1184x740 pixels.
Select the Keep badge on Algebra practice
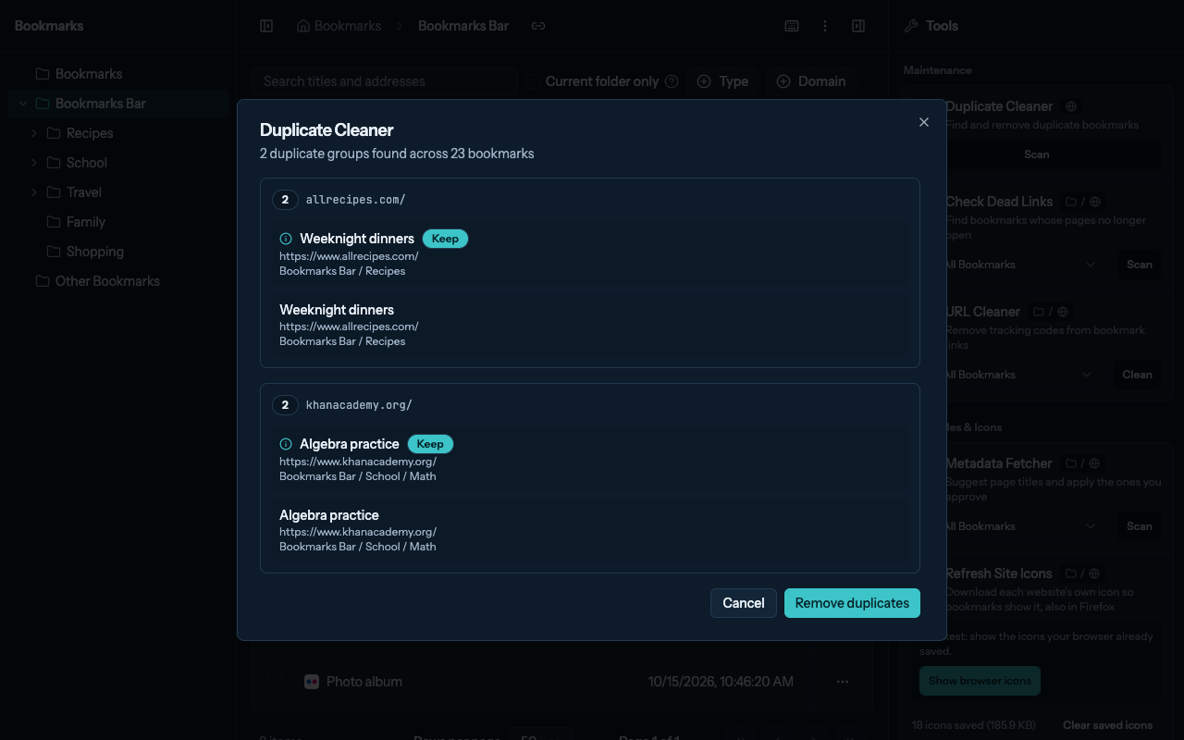click(430, 444)
